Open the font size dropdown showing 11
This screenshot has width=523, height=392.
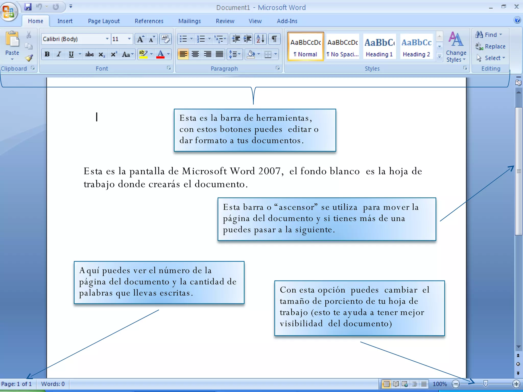[129, 39]
